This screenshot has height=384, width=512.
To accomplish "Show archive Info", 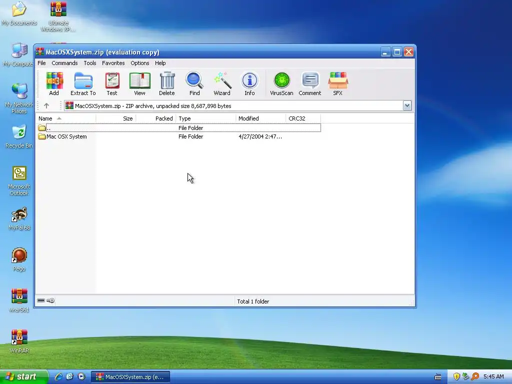I will (250, 84).
